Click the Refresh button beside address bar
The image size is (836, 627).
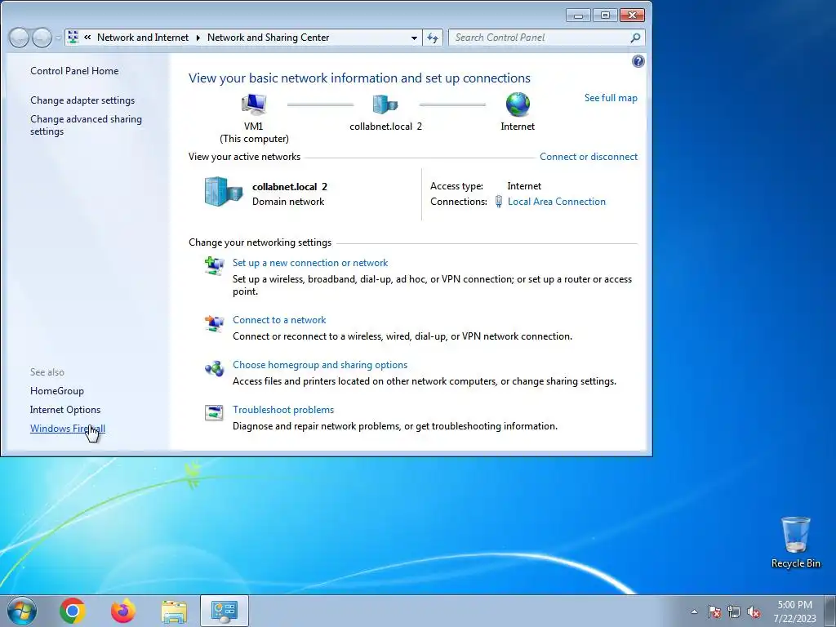(433, 38)
